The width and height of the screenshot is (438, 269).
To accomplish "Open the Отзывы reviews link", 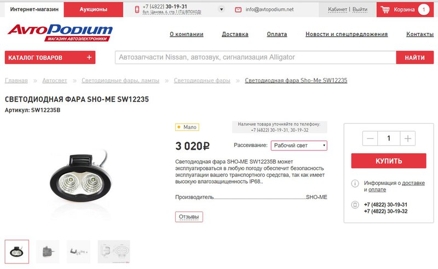I will 189,217.
